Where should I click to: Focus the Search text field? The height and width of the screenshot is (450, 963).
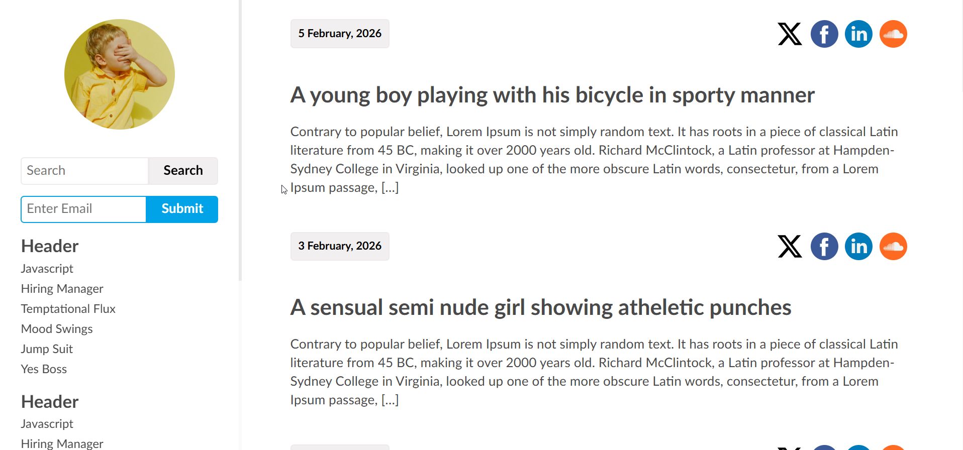click(84, 171)
